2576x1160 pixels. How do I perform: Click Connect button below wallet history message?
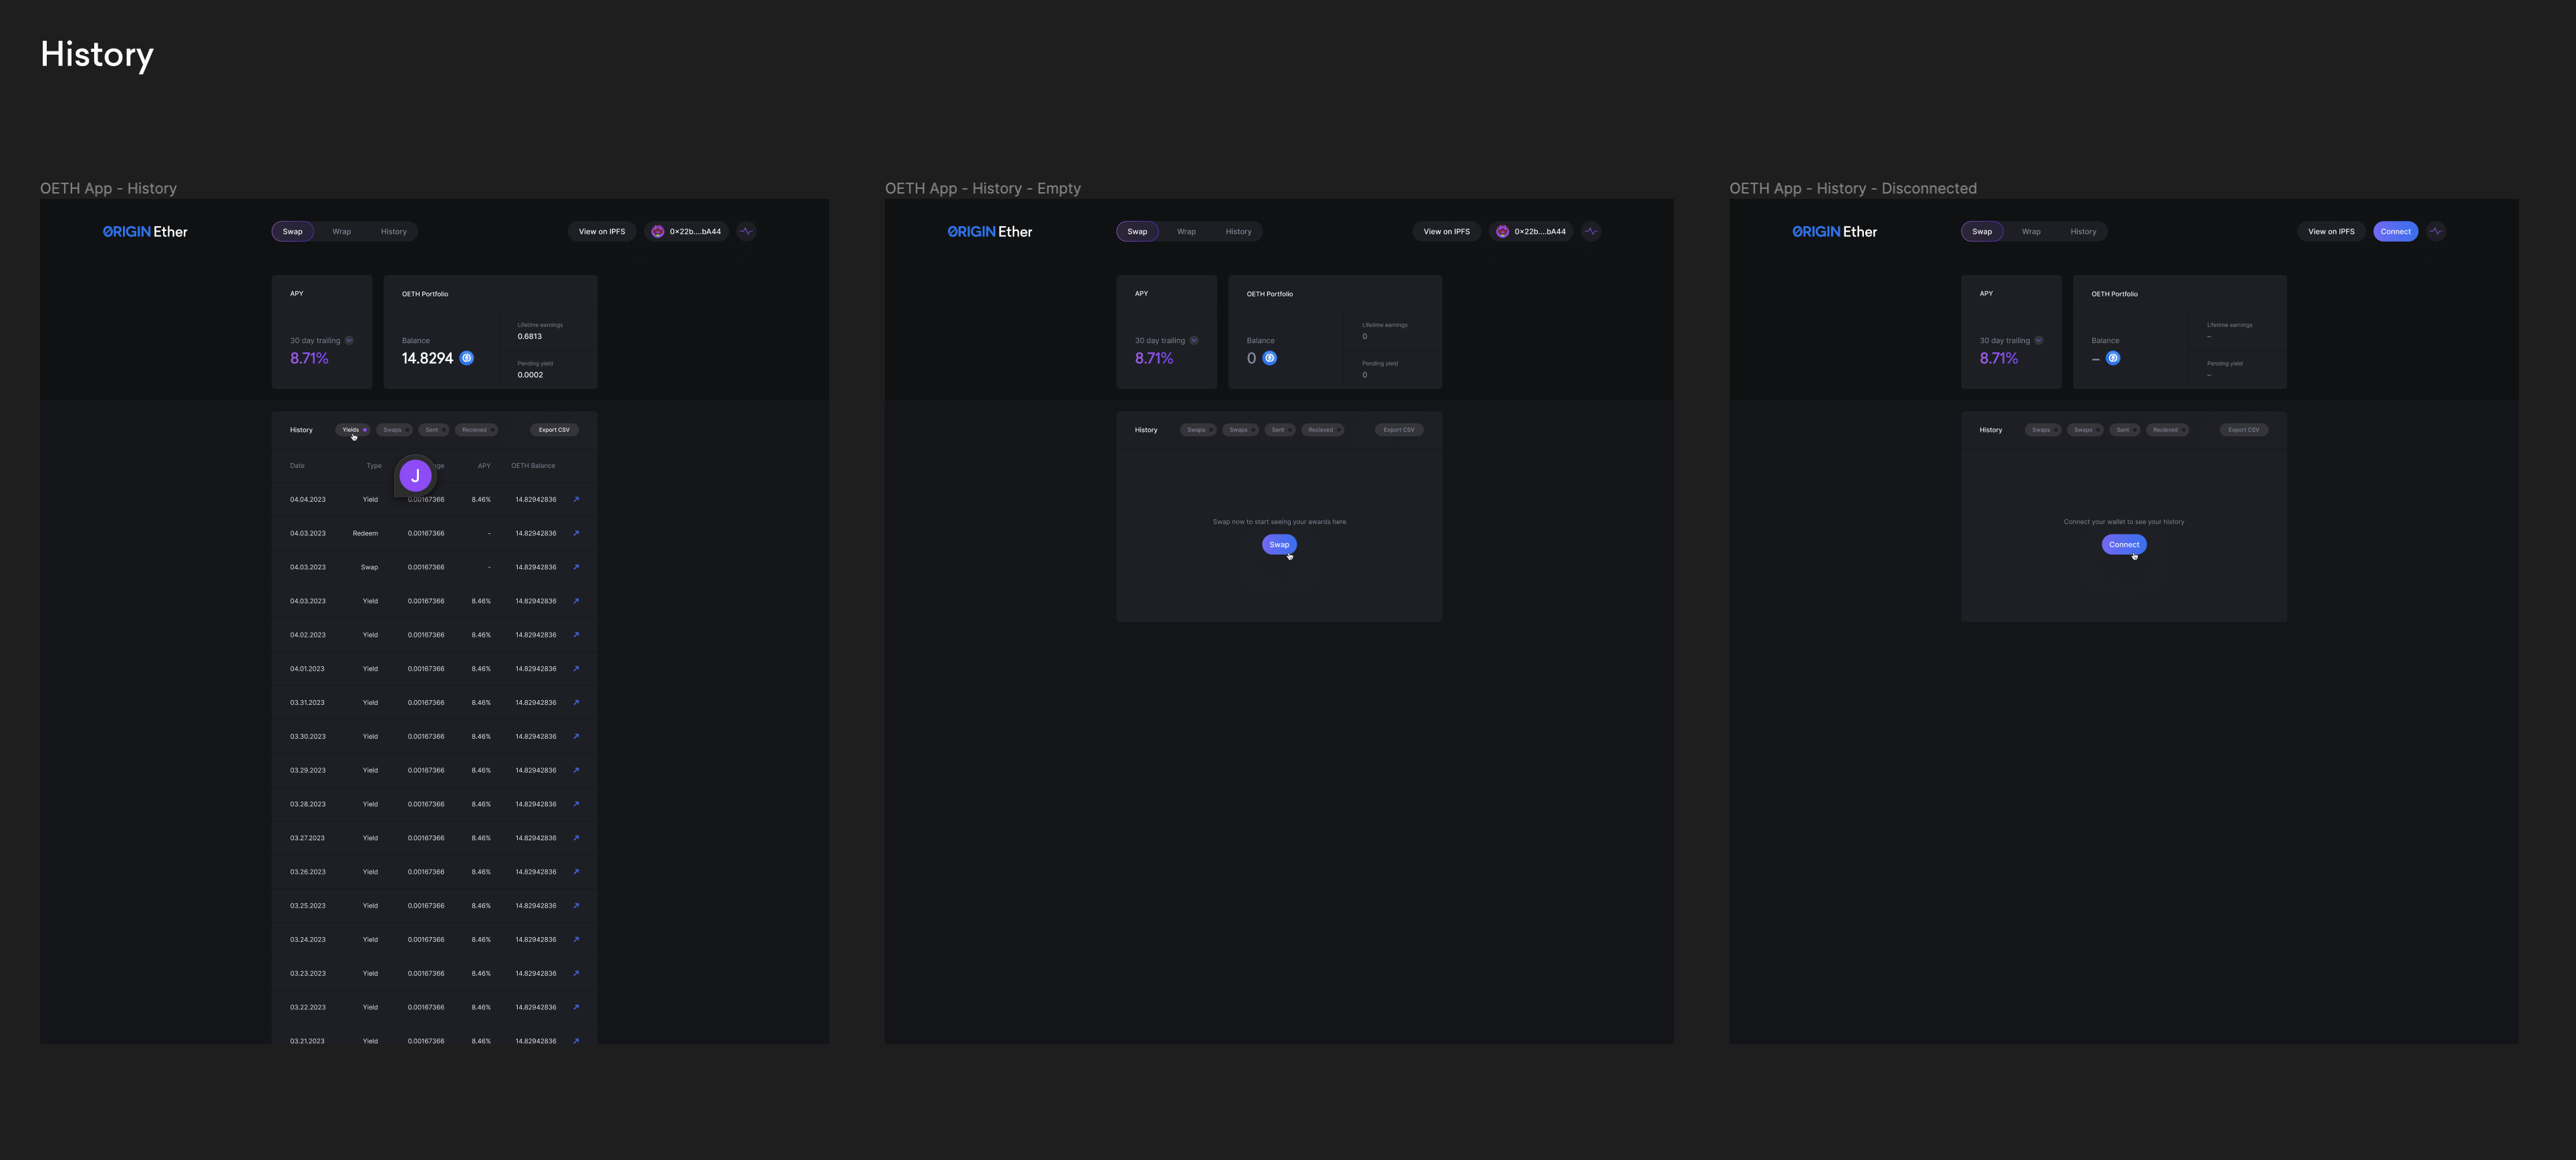tap(2123, 545)
